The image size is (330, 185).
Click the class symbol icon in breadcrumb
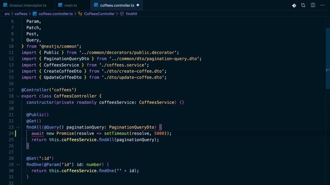(80, 14)
